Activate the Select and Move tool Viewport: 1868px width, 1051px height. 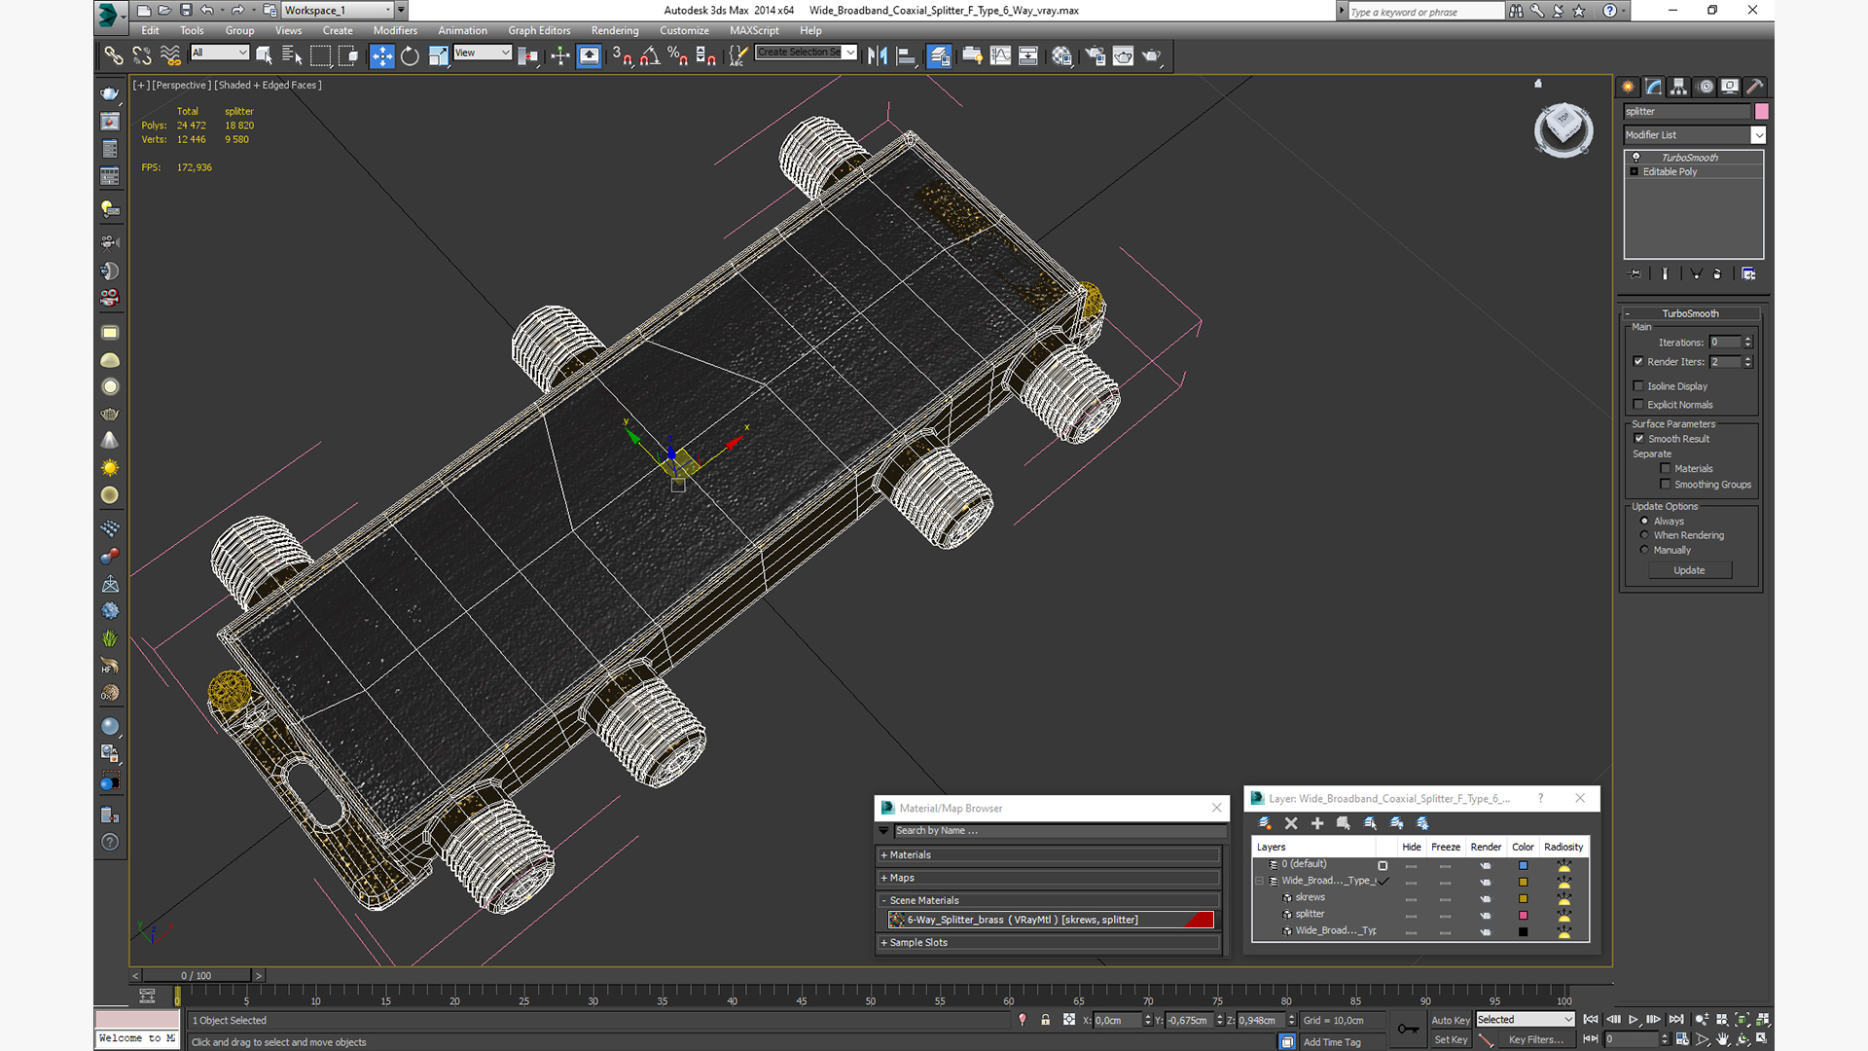point(382,55)
